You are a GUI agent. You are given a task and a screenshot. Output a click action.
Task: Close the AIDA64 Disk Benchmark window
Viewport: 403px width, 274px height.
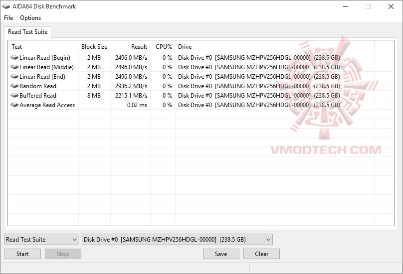click(391, 6)
